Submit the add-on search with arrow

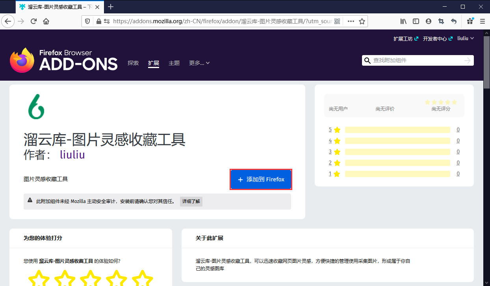point(468,60)
